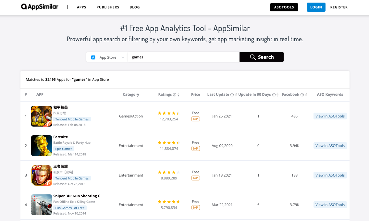
Task: Click the Facebook column info icon
Action: [x=302, y=95]
